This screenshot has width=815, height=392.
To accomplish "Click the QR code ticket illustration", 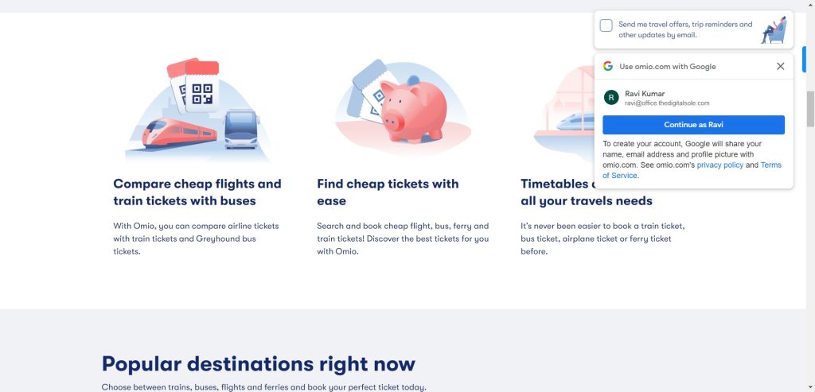I will pos(196,89).
